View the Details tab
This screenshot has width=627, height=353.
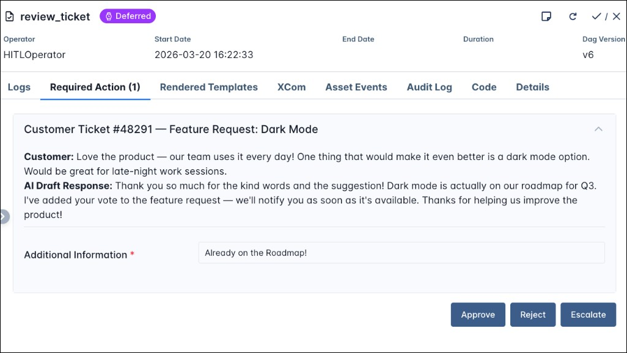point(532,87)
